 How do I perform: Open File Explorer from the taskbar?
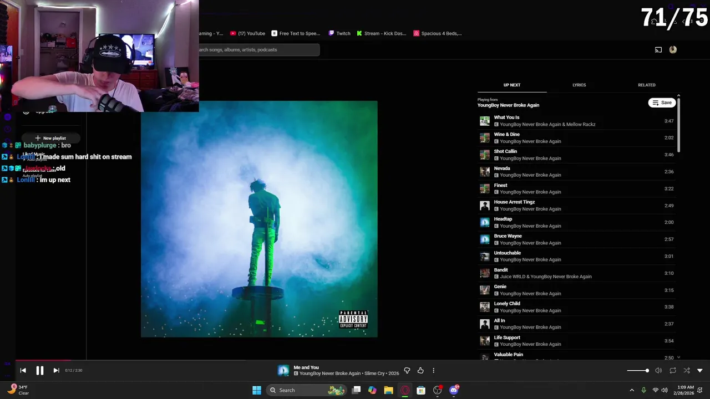[388, 390]
